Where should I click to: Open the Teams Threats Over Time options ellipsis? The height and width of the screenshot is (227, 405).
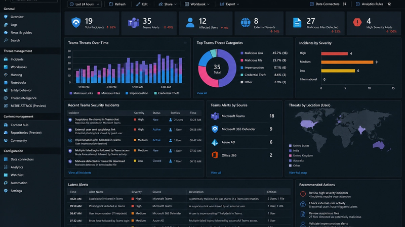[186, 43]
